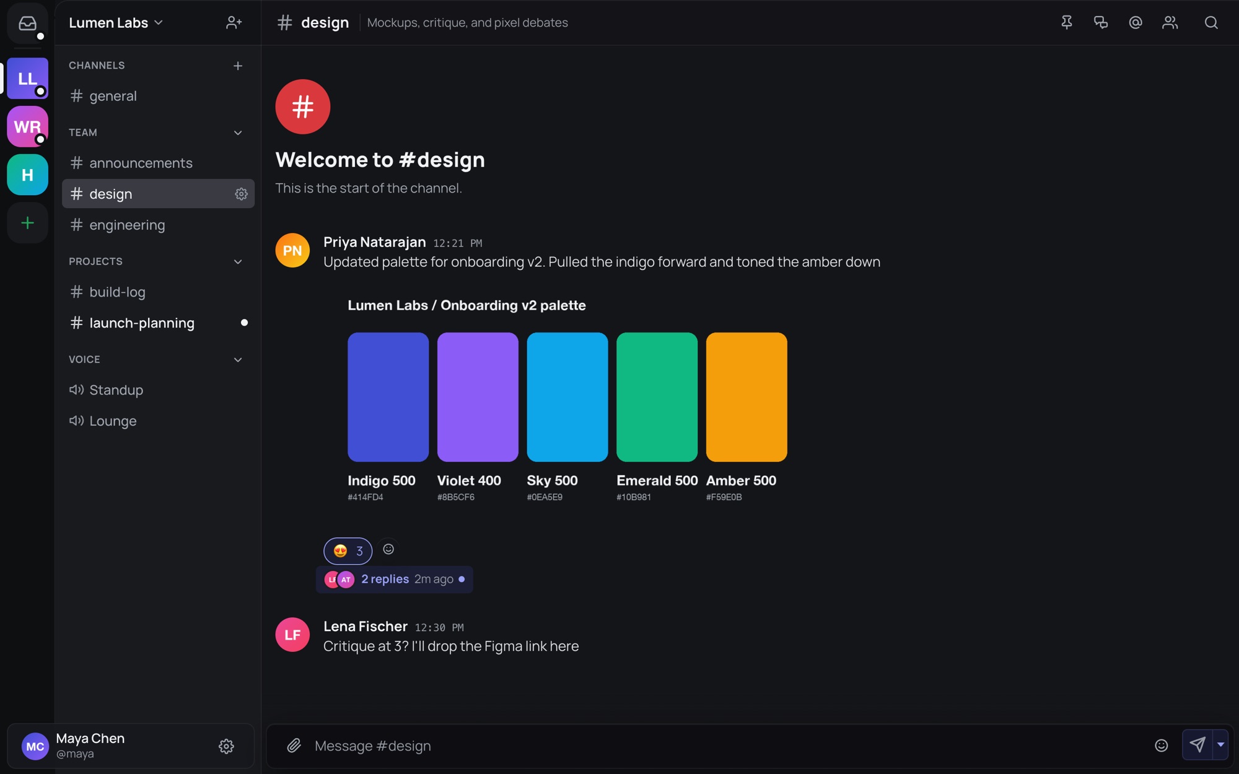The height and width of the screenshot is (774, 1239).
Task: Show pinned messages
Action: 1067,23
